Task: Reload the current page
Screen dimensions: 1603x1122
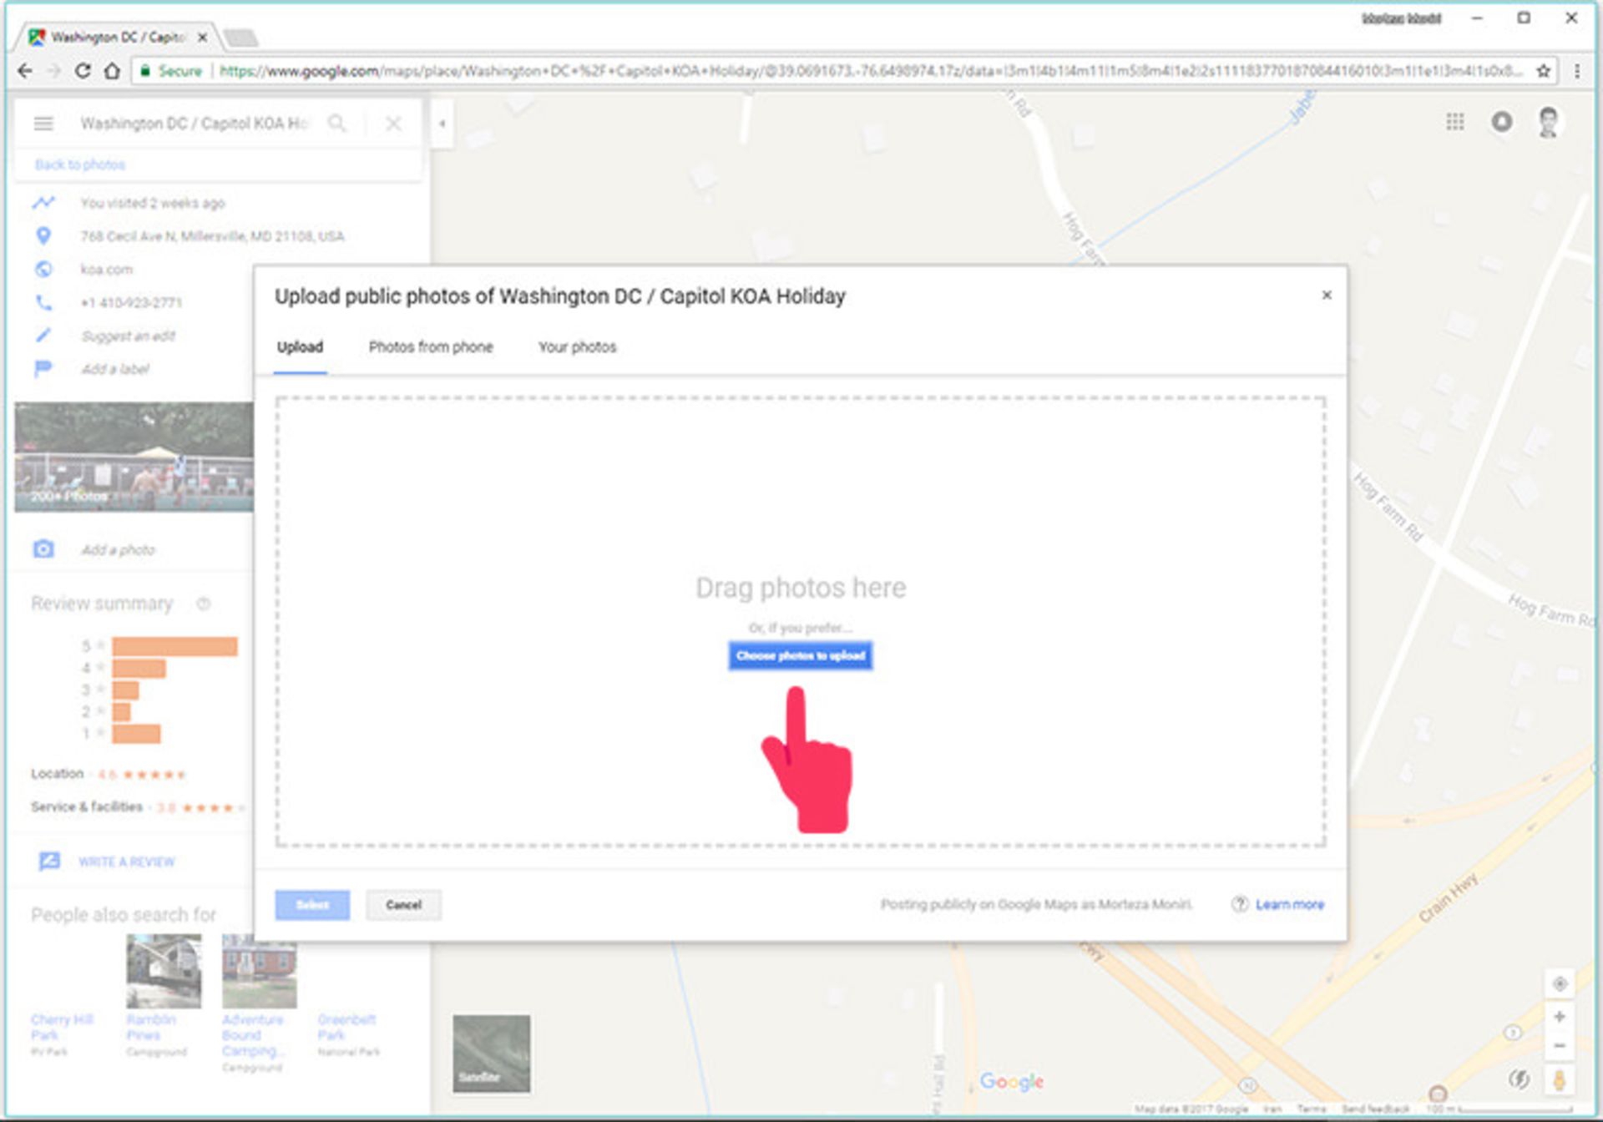Action: (83, 72)
